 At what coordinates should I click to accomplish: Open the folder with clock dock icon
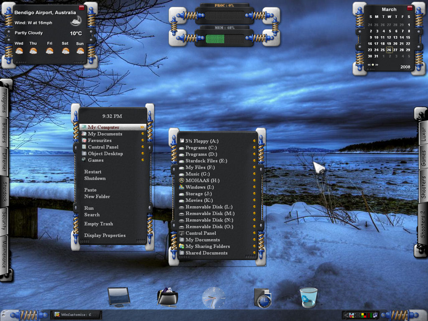tap(262, 298)
